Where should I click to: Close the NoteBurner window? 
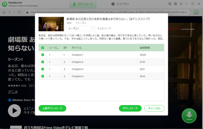[199, 4]
